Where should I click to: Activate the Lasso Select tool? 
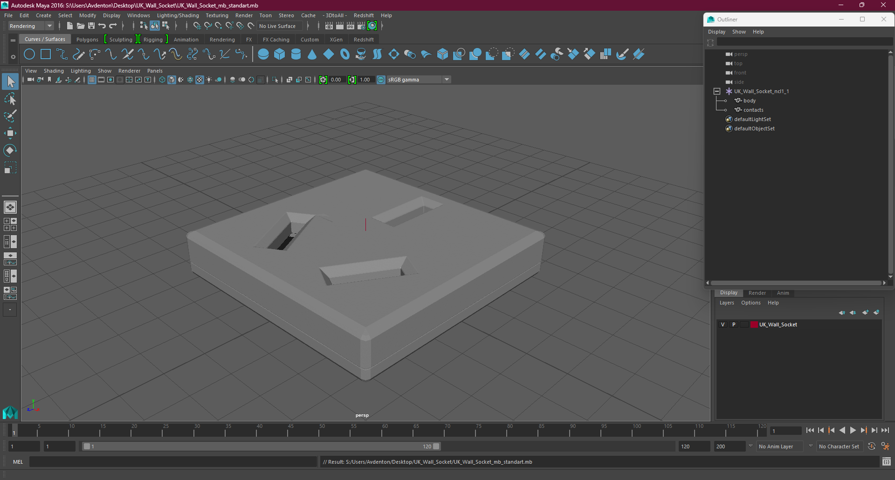[x=10, y=99]
